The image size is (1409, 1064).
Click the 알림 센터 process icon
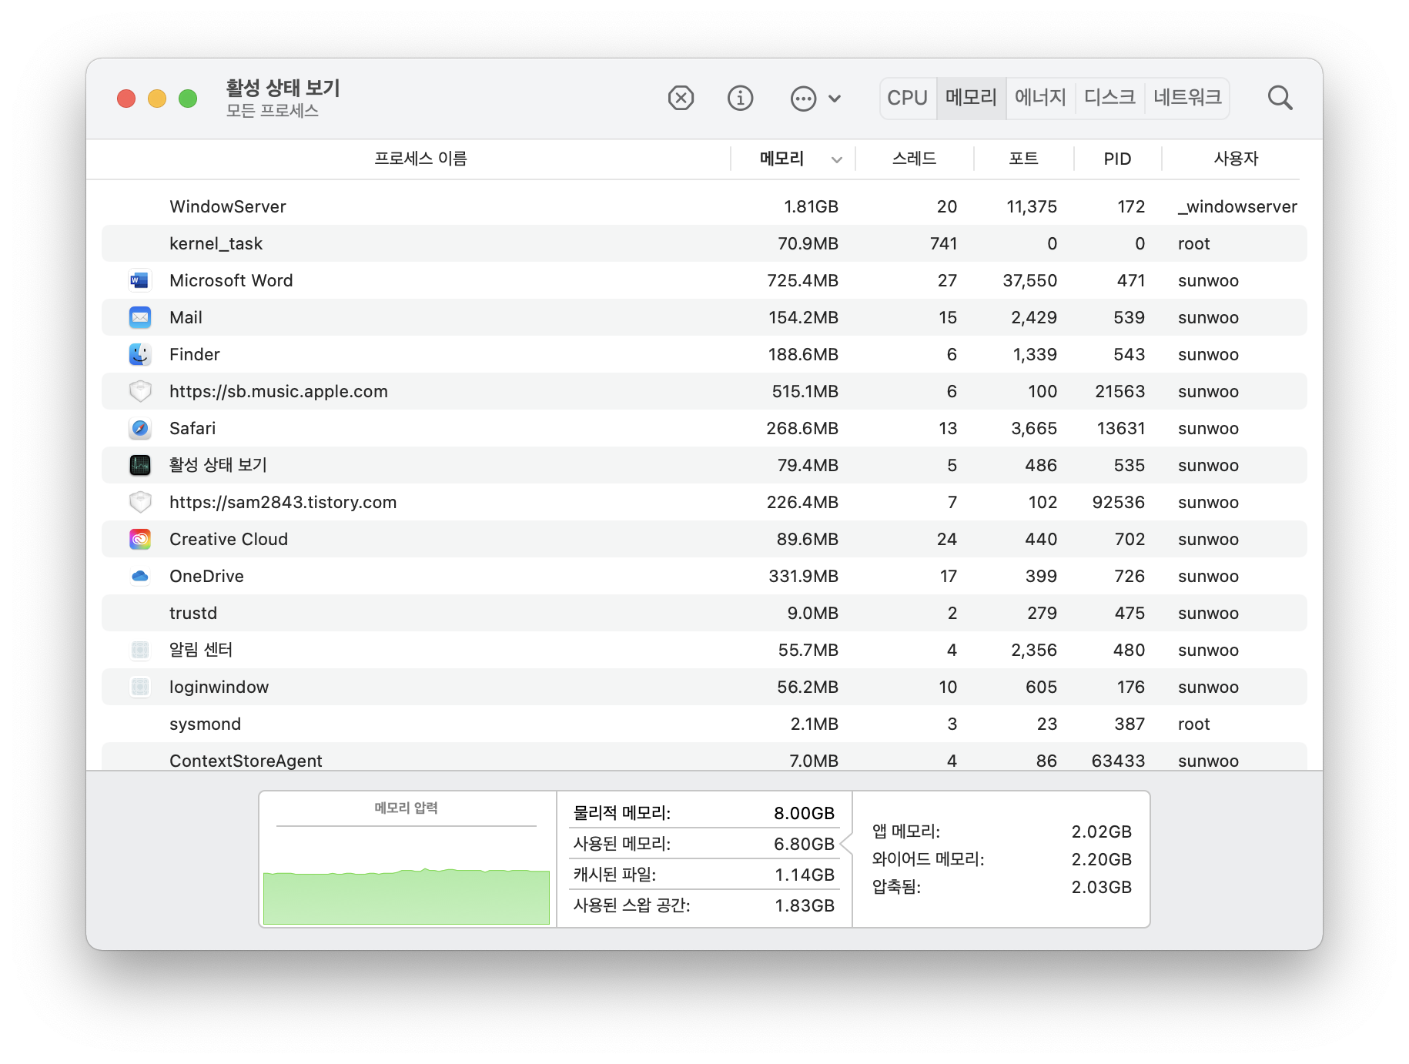pyautogui.click(x=139, y=650)
